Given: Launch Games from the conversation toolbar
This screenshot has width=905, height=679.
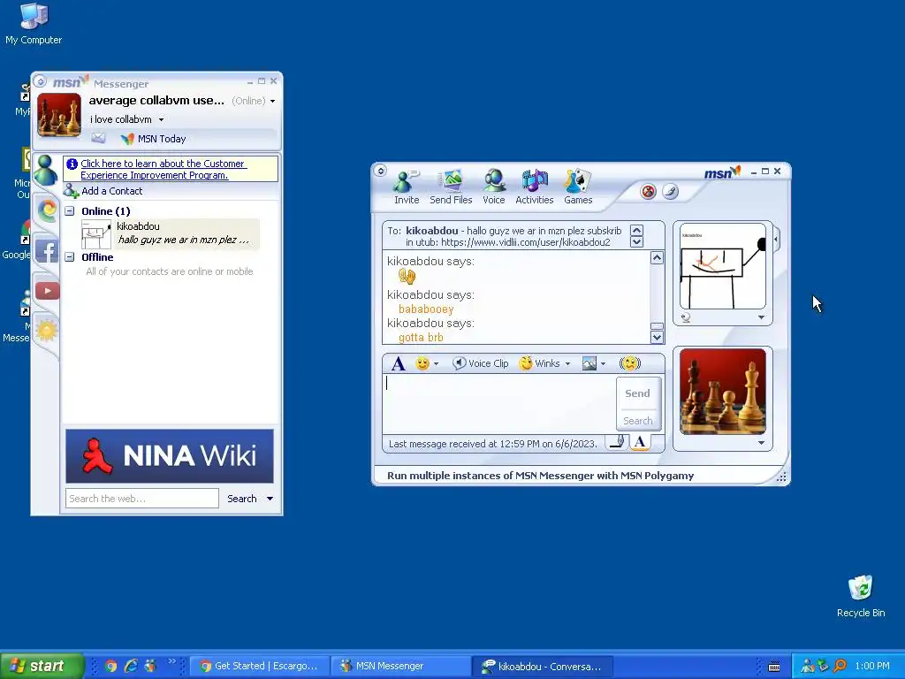Looking at the screenshot, I should pyautogui.click(x=578, y=187).
